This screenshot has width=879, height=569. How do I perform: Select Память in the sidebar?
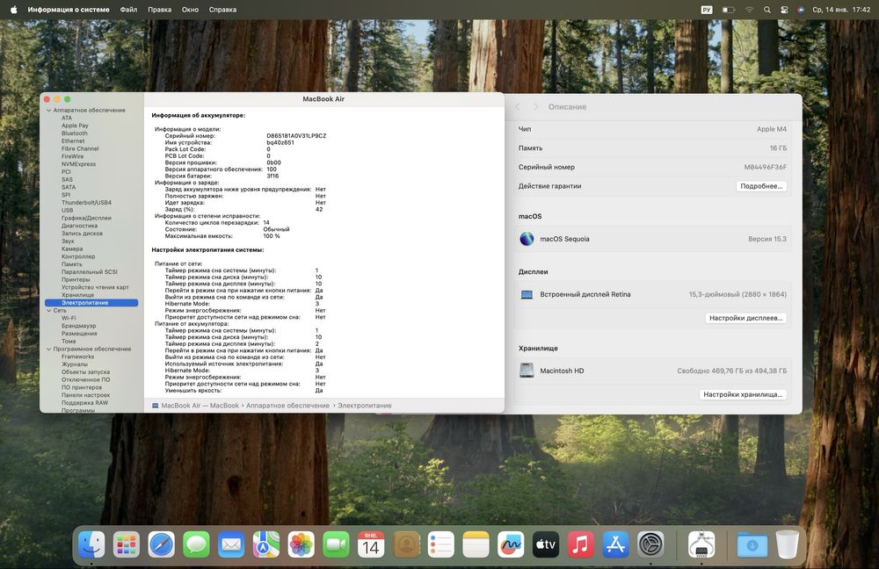72,263
